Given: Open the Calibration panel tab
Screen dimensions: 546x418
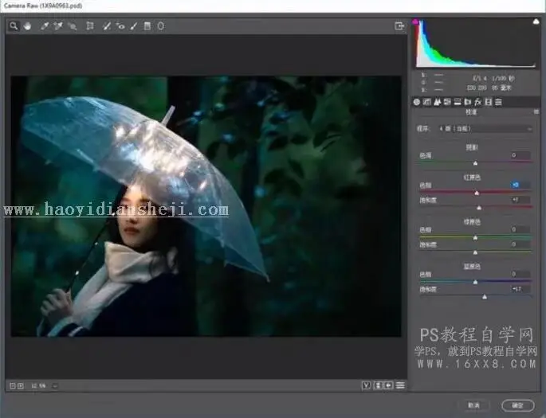Looking at the screenshot, I should (x=488, y=102).
